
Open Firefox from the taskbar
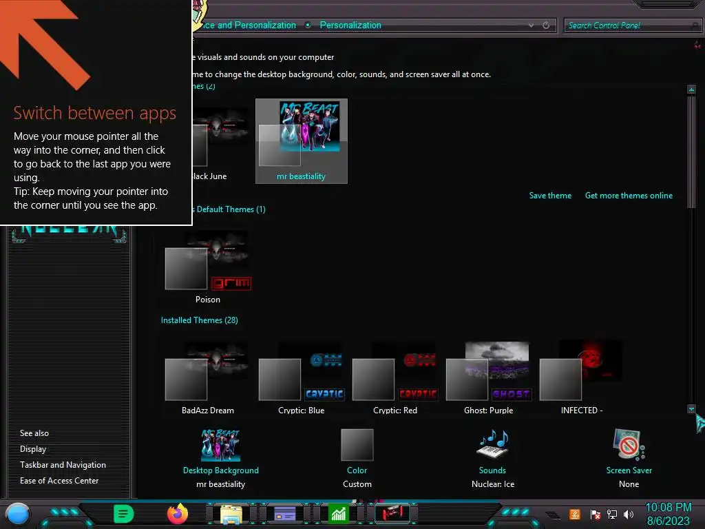coord(178,514)
